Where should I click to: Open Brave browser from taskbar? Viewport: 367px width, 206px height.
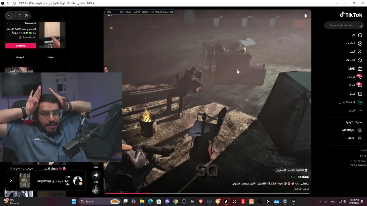(201, 201)
